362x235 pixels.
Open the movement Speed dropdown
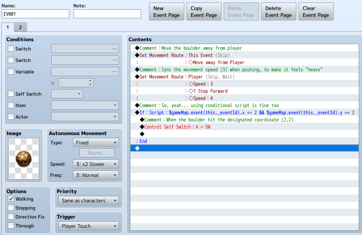(x=96, y=164)
